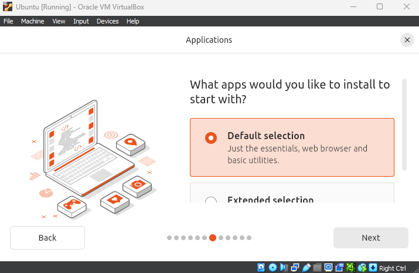The width and height of the screenshot is (419, 273).
Task: Choose the Extended selection radio option
Action: [211, 201]
